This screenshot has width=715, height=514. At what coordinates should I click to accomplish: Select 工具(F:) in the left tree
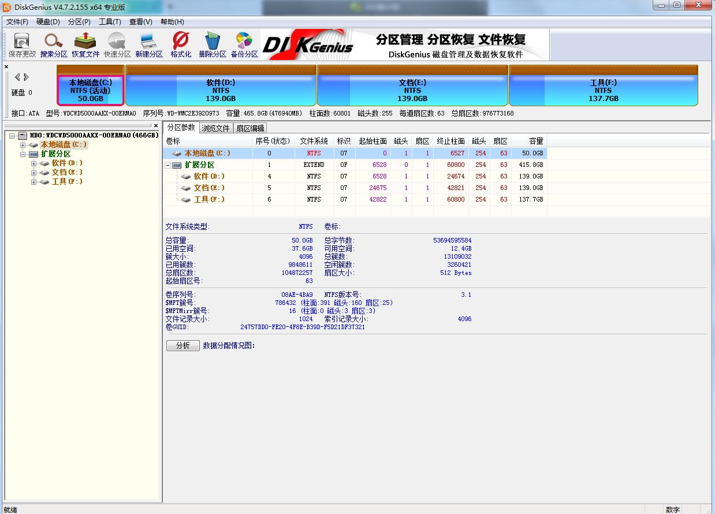(67, 182)
